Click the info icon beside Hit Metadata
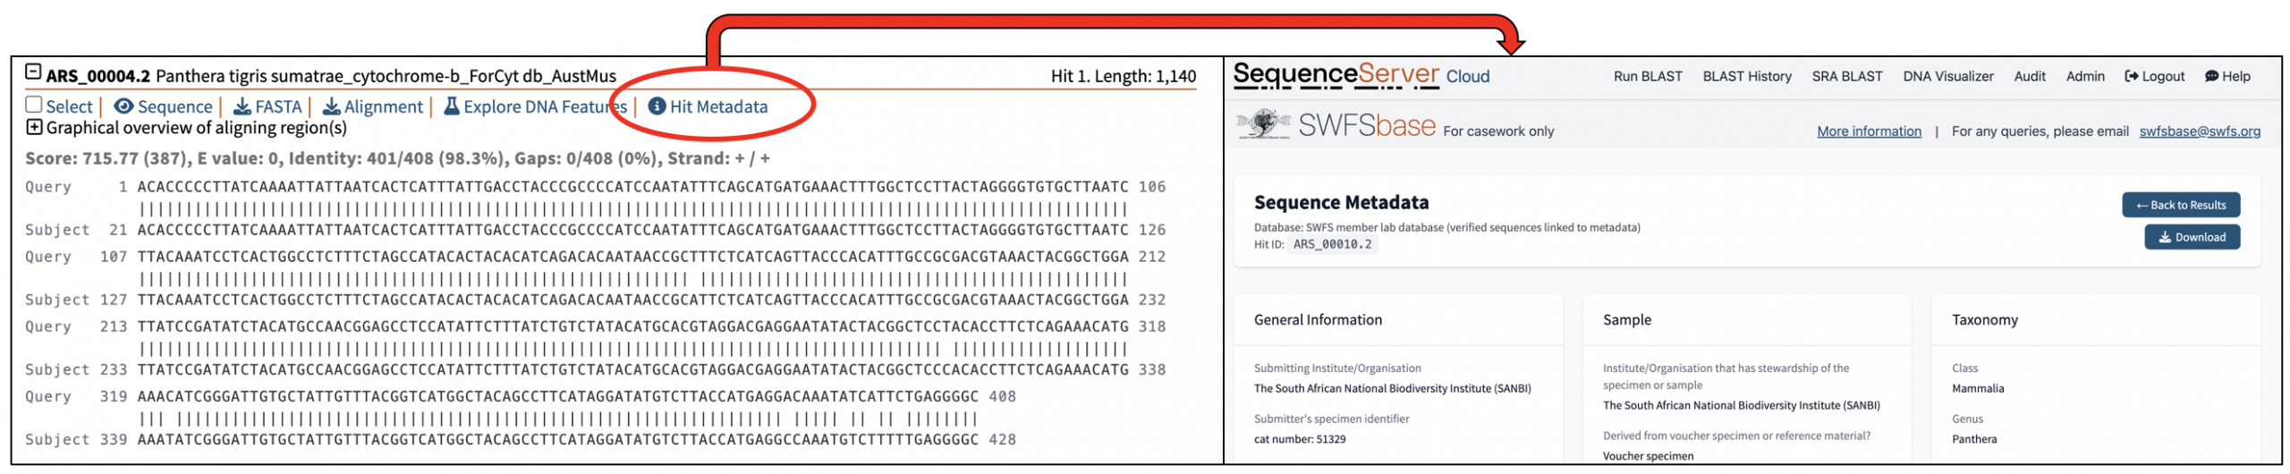 point(657,106)
